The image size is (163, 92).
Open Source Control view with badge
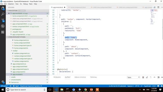(3, 20)
